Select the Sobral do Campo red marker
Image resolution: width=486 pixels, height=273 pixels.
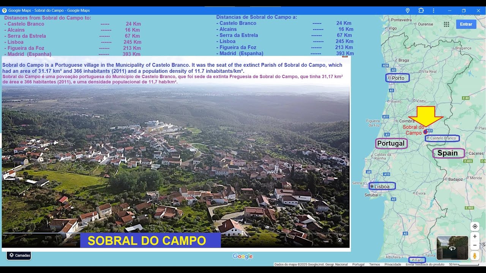(425, 132)
